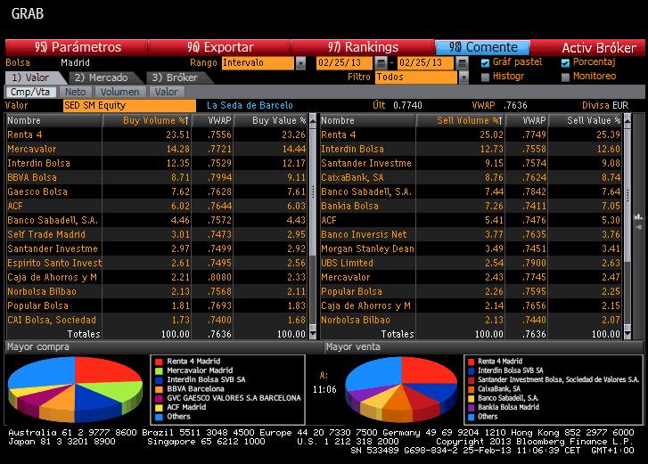Open the Intervalo combo box
Viewport: 648px width, 464px height.
click(258, 63)
